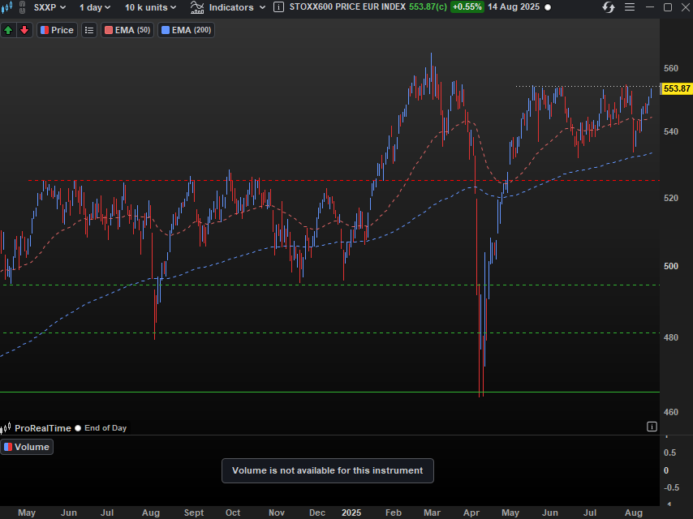Screen dimensions: 693x519
Task: Click the candlestick chart style icon
Action: click(6, 7)
